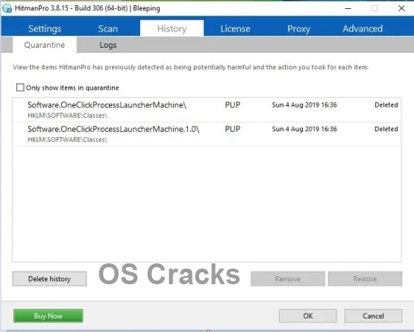Image resolution: width=414 pixels, height=332 pixels.
Task: Select the Software.OneClickProcessLauncherMachine.1.0\ entry
Action: [x=207, y=134]
